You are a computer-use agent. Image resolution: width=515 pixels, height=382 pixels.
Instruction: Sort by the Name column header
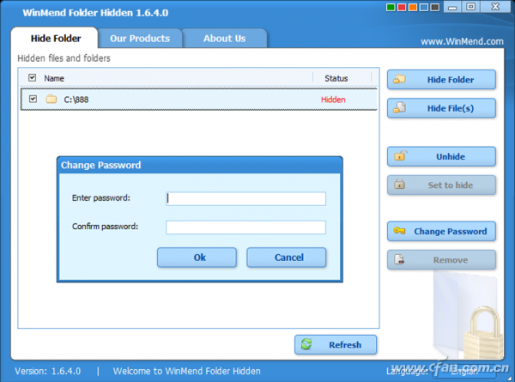pyautogui.click(x=54, y=78)
